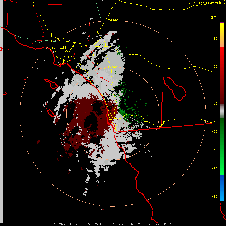Click the 90 value on velocity scale
Viewport: 226px width, 226px height.
coord(216,29)
